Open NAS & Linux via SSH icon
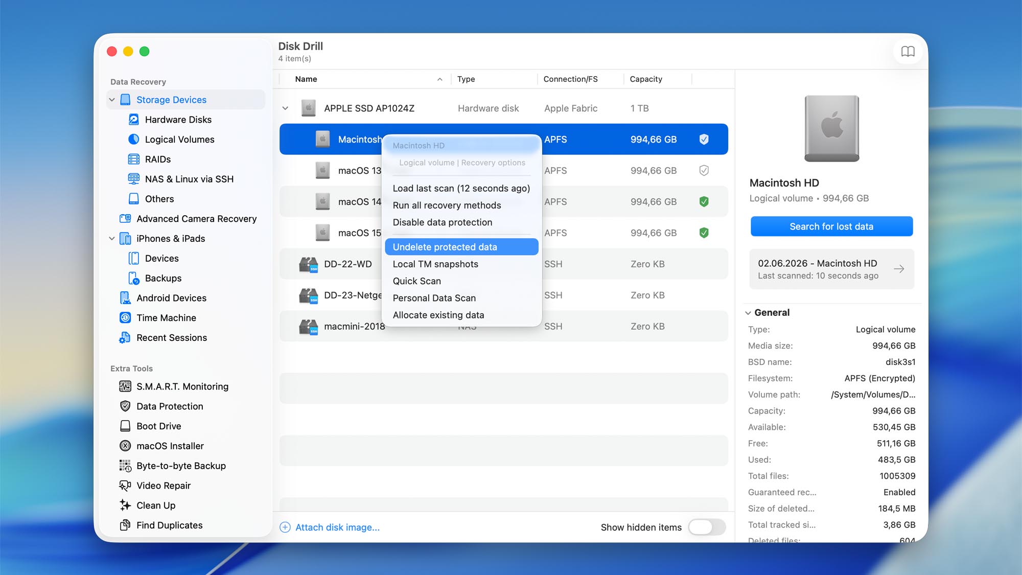The width and height of the screenshot is (1022, 575). [133, 179]
